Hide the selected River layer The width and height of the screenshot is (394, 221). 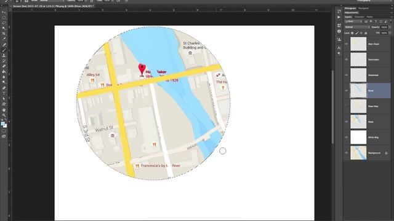click(x=347, y=91)
